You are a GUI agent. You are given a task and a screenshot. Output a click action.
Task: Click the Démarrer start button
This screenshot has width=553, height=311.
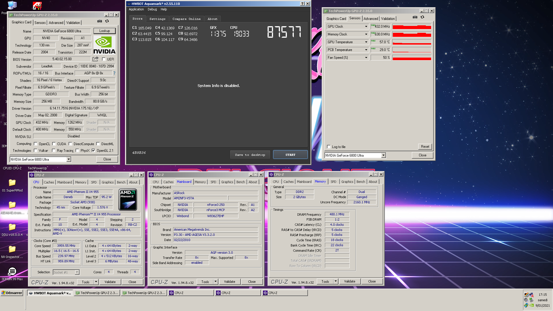click(x=12, y=293)
